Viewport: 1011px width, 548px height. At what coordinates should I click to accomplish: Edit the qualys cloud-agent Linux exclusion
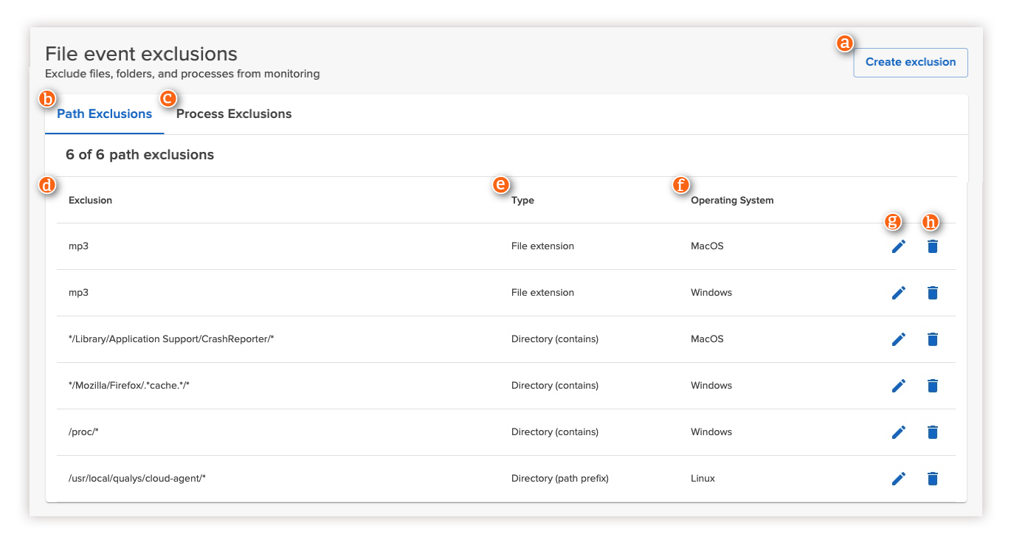[x=899, y=479]
